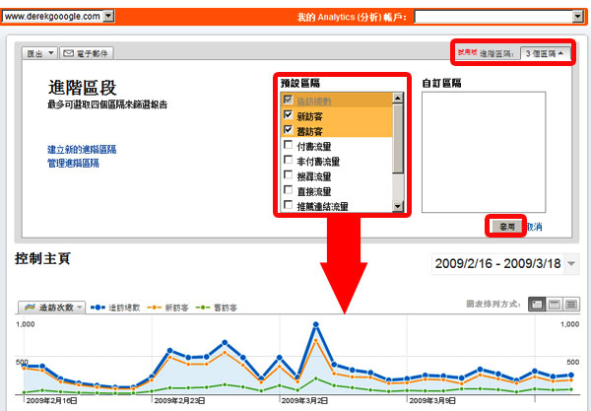
Task: Check the 直接流量 checkbox
Action: point(288,189)
